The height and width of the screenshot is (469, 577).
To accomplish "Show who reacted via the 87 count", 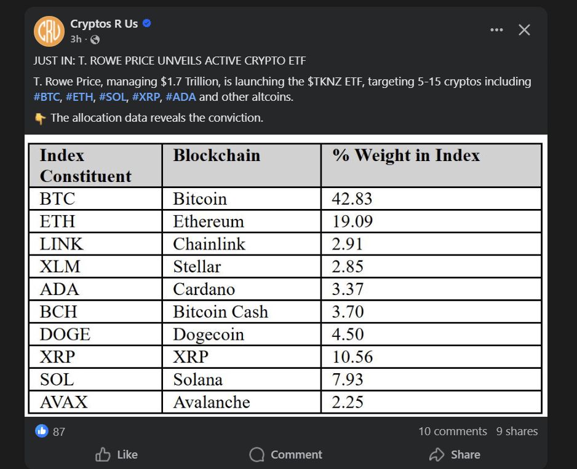I will tap(59, 432).
